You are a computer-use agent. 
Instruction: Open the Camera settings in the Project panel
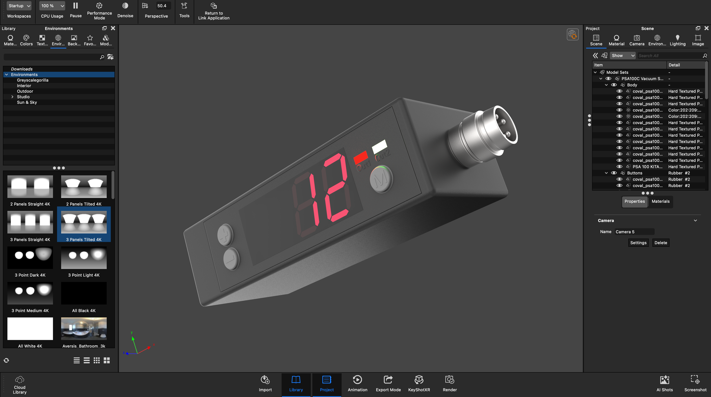636,40
